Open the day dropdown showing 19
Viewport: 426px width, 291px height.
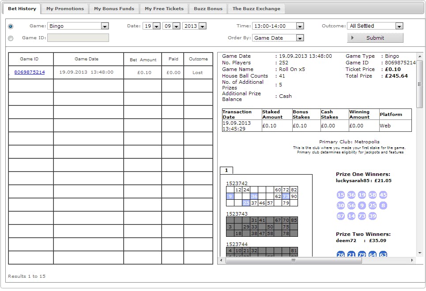point(151,26)
